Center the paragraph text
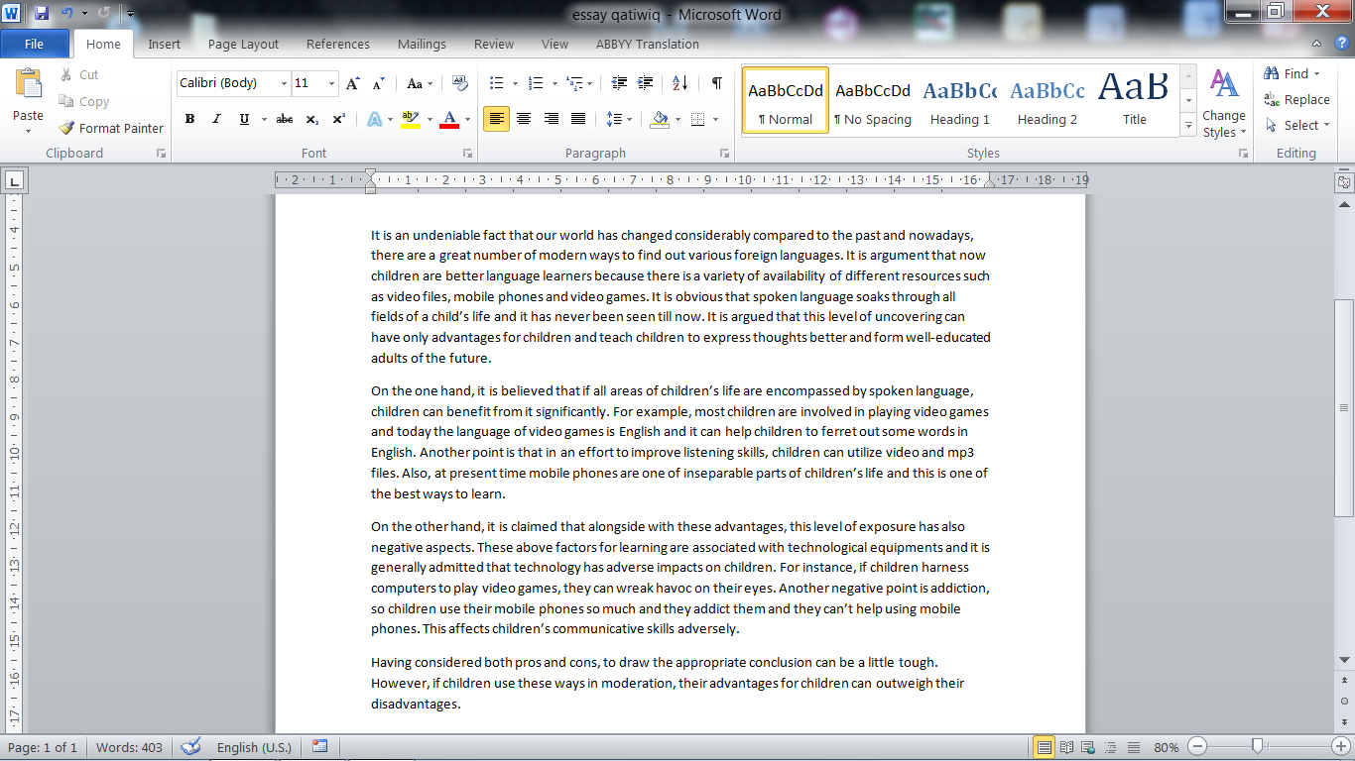Viewport: 1355px width, 761px height. point(524,119)
